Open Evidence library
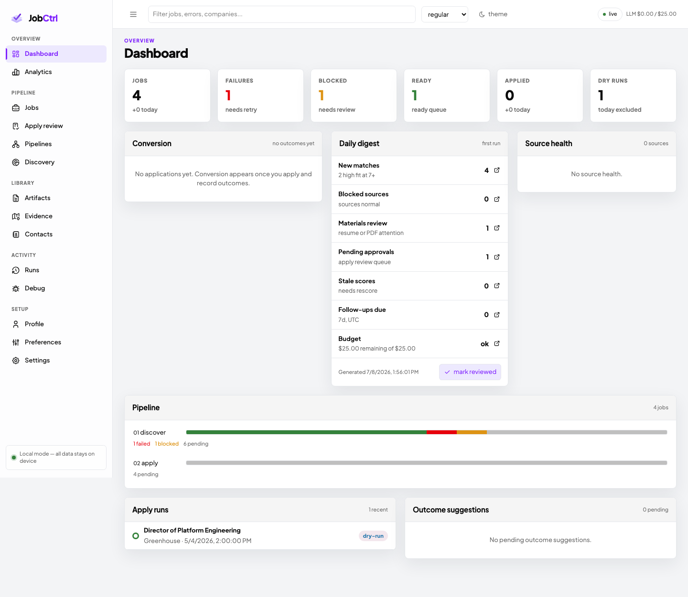 click(x=56, y=216)
